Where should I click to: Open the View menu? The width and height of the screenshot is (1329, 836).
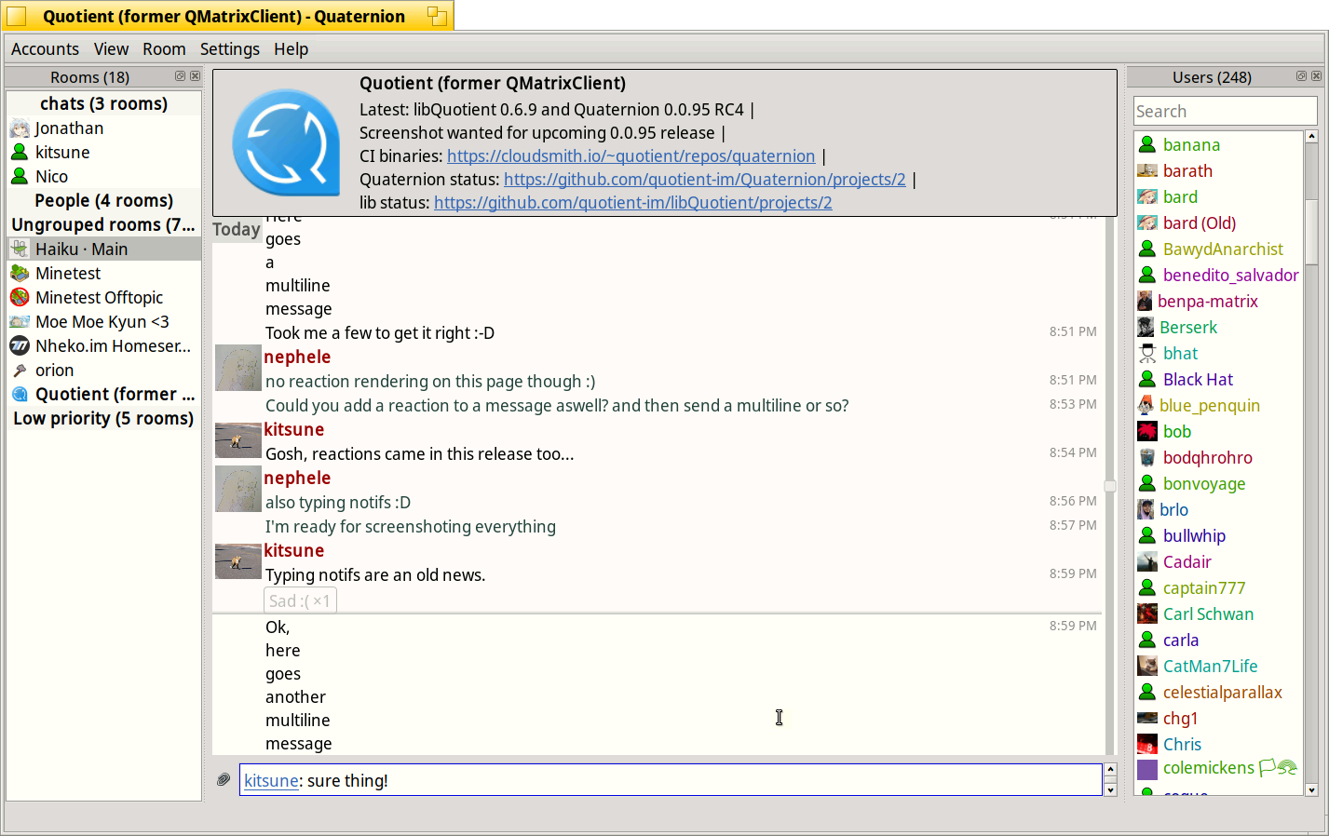[x=111, y=49]
